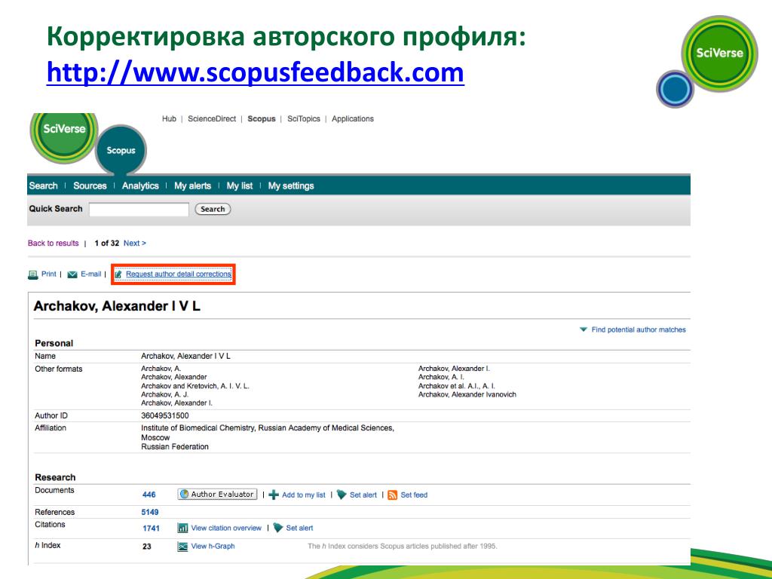The width and height of the screenshot is (772, 579).
Task: Click Set alert in the Documents row
Action: point(363,495)
